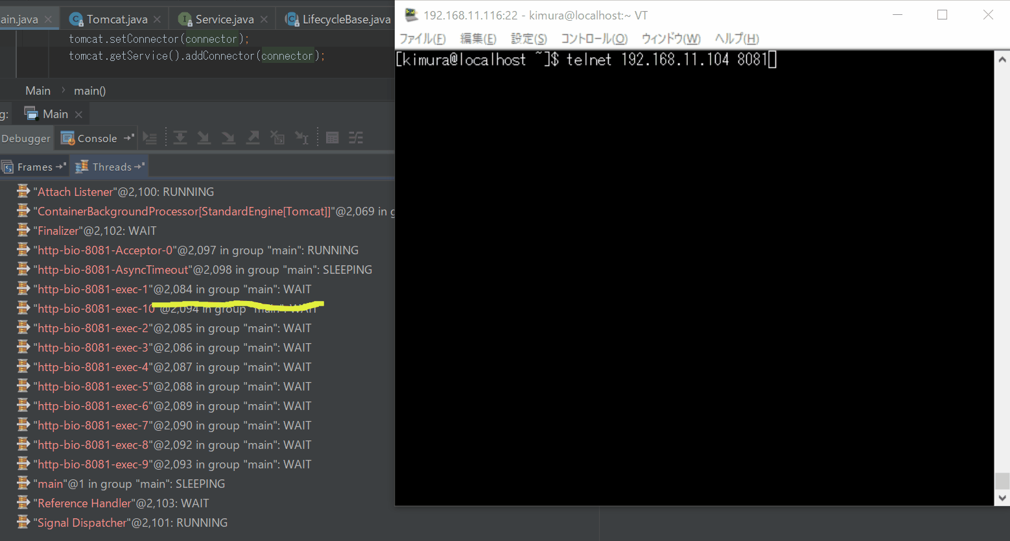Click Show Execution Point debugger icon
The image size is (1010, 541).
(150, 138)
